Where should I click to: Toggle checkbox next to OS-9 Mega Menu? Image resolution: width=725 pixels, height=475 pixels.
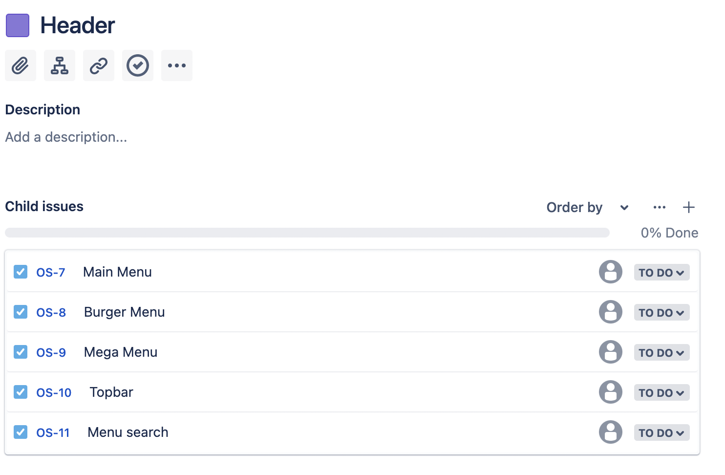[x=21, y=352]
